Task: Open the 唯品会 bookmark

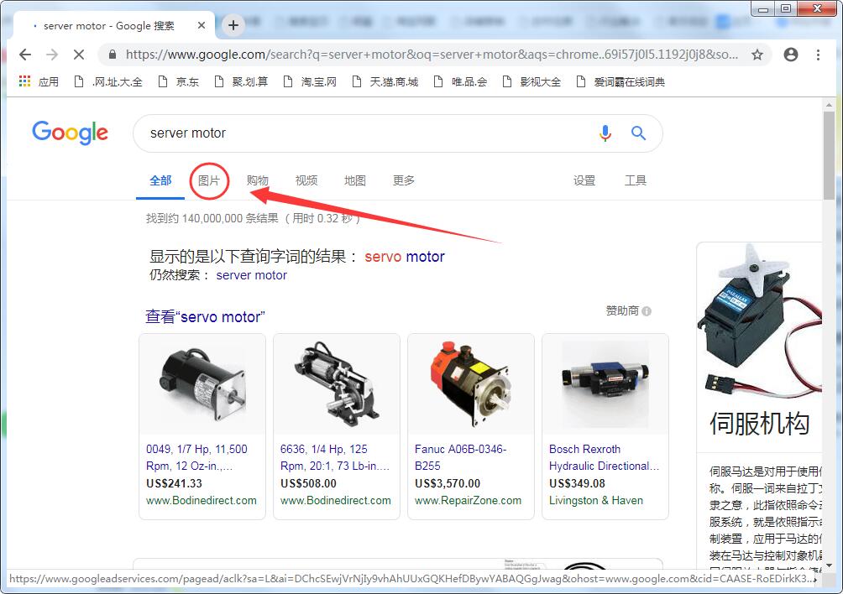Action: (460, 81)
